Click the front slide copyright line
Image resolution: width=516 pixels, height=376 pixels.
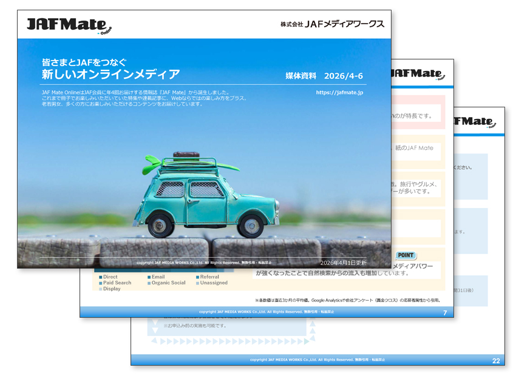click(x=204, y=263)
